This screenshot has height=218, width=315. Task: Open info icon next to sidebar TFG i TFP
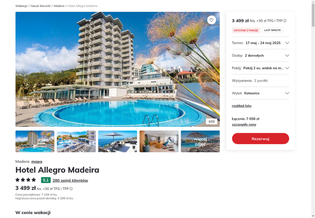point(285,21)
